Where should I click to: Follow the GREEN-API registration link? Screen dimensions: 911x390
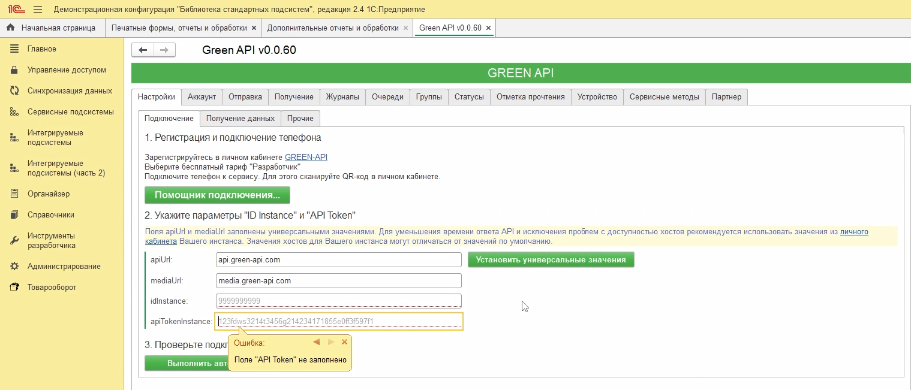(x=306, y=158)
